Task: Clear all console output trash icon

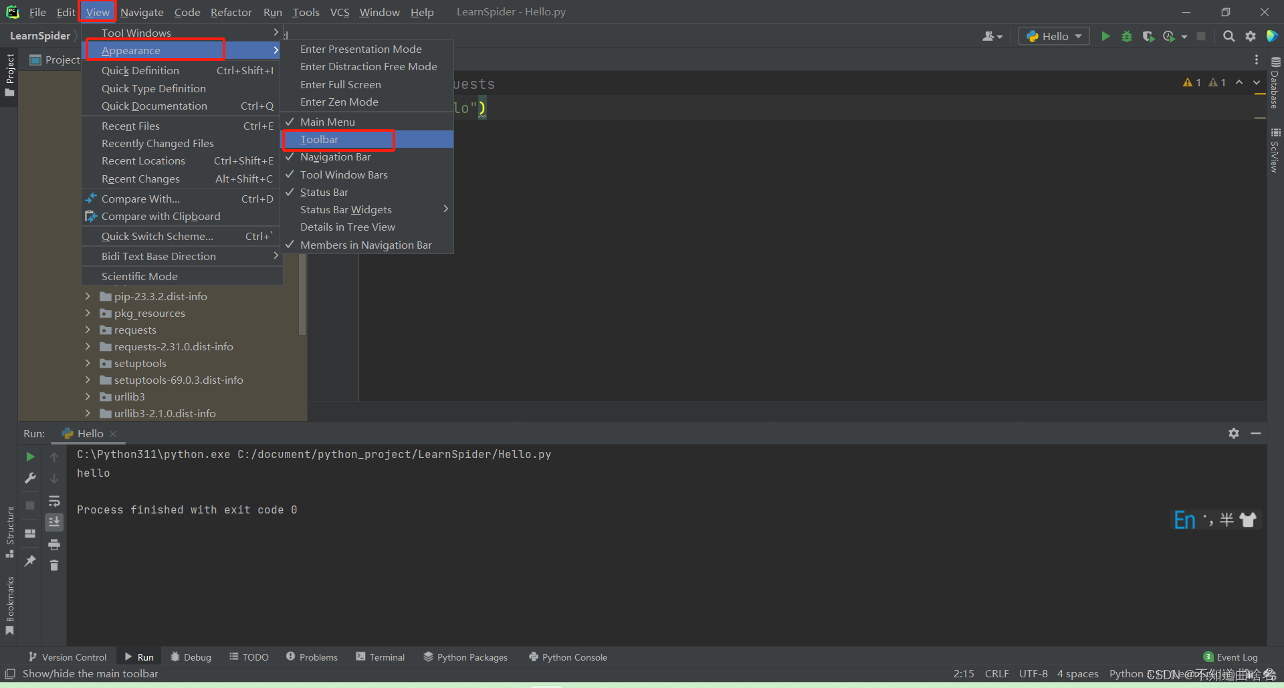Action: (x=54, y=566)
